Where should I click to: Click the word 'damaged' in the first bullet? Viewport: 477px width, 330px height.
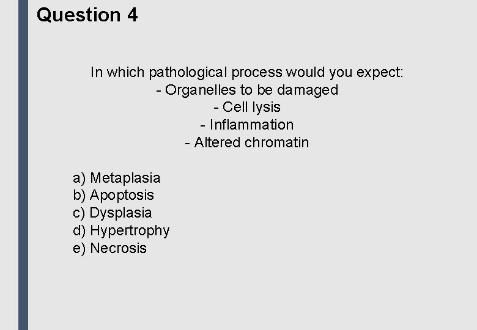[x=307, y=90]
